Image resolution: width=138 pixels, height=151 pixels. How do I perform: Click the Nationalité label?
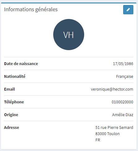[15, 77]
